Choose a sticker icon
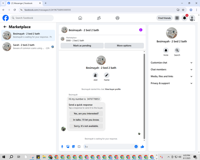The height and width of the screenshot is (160, 200). click(x=74, y=147)
